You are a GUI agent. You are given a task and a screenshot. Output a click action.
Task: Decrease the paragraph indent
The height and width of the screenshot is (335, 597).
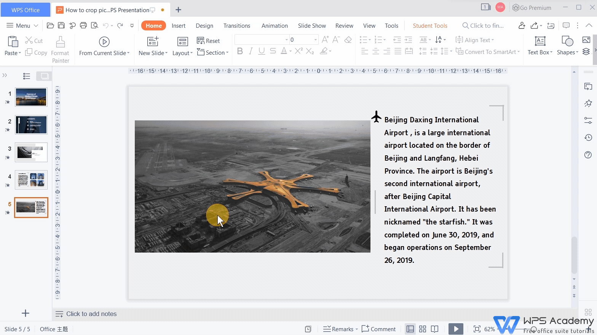397,40
